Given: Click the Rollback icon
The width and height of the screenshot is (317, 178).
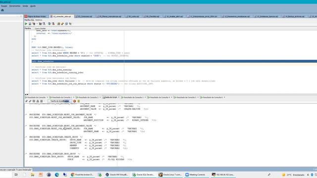Looking at the screenshot, I should point(53,24).
